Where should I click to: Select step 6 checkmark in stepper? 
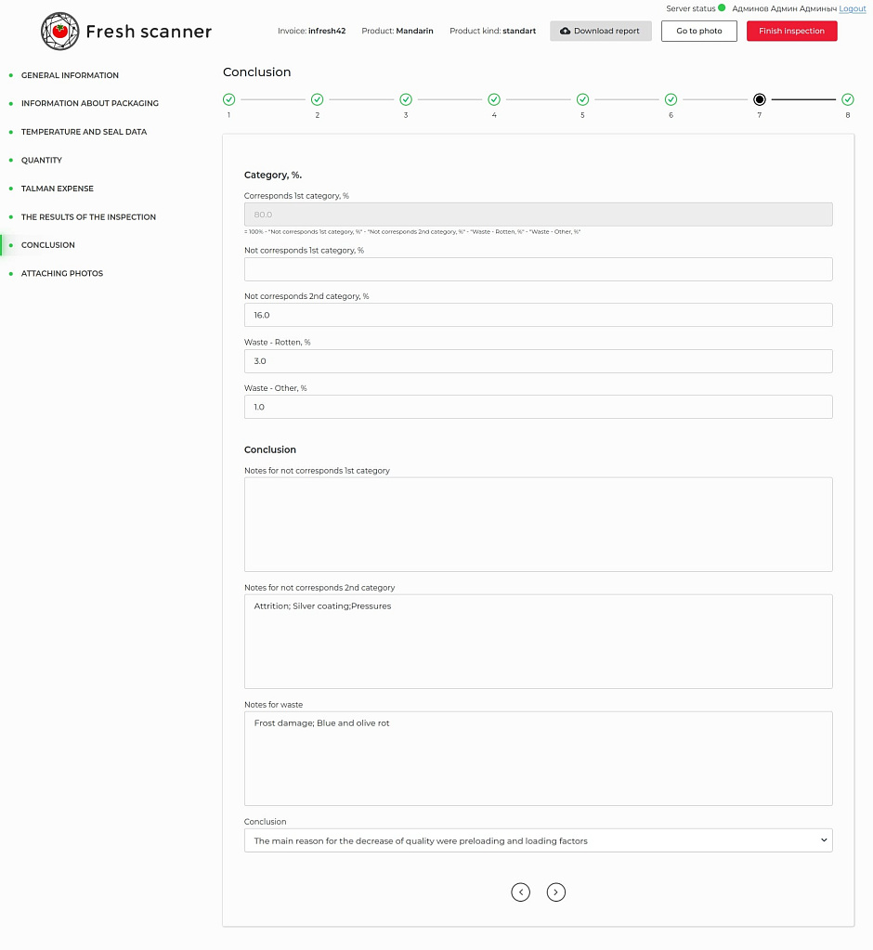(x=671, y=99)
